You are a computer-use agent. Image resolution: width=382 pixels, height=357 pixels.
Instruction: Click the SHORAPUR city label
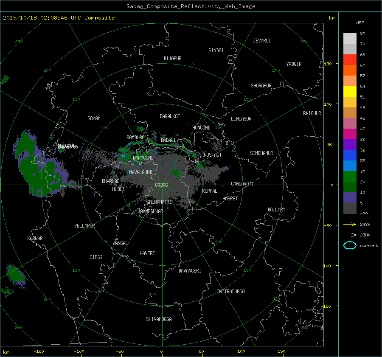coord(261,86)
